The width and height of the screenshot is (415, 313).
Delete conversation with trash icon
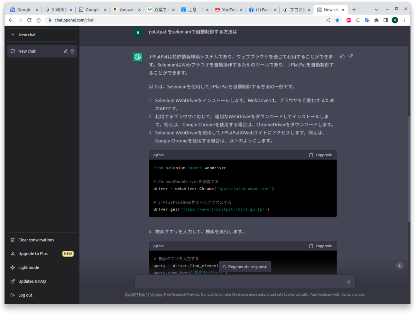72,51
